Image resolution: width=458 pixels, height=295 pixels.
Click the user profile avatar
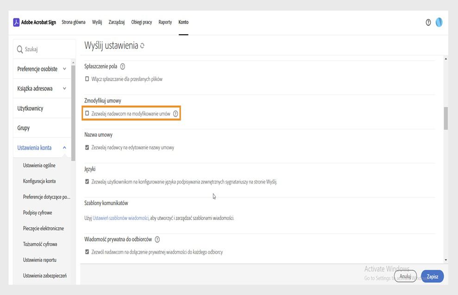pos(439,22)
